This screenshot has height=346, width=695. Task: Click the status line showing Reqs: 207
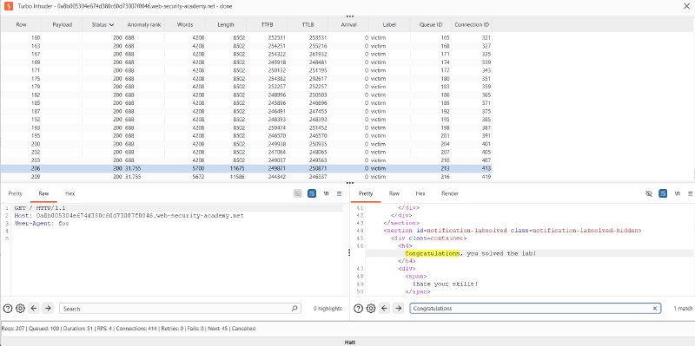129,329
